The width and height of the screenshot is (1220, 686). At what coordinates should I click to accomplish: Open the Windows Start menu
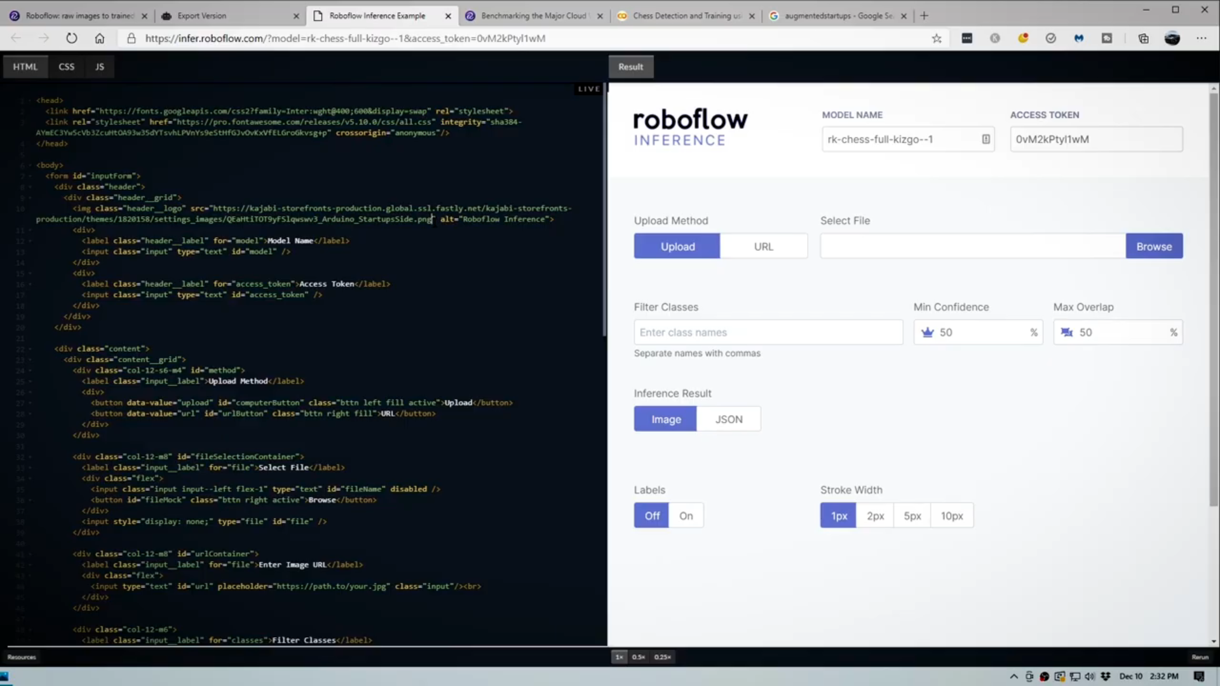coord(4,676)
